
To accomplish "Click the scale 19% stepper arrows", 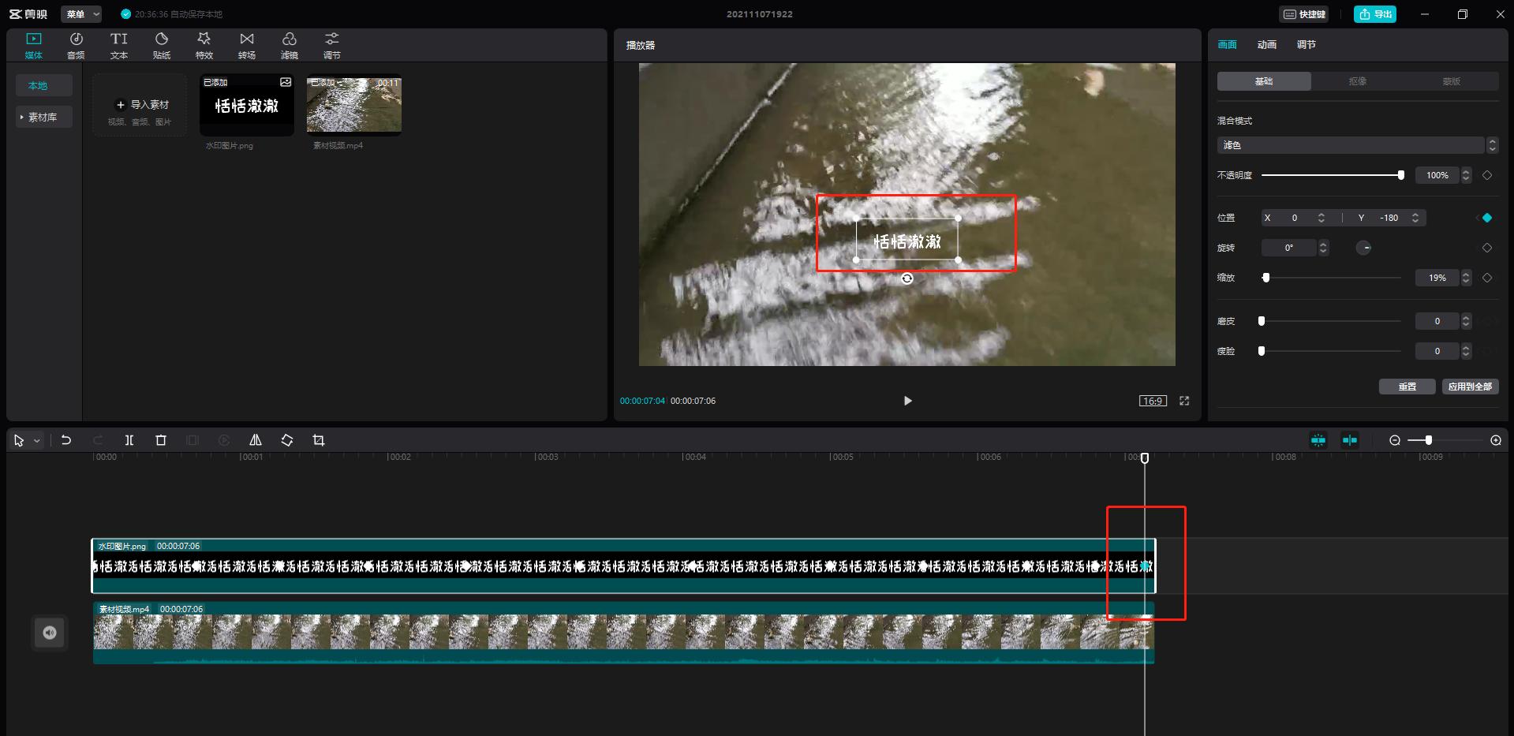I will point(1466,278).
